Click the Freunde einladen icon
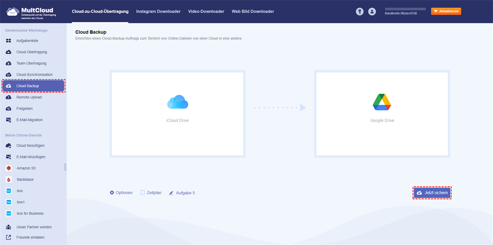This screenshot has height=245, width=493. (9, 237)
